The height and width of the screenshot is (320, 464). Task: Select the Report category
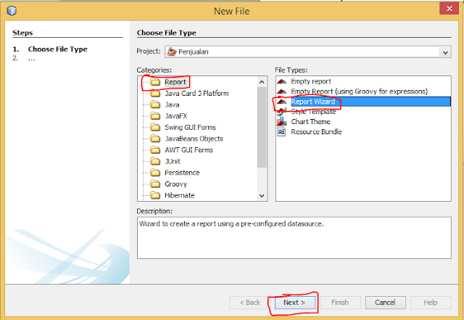pyautogui.click(x=175, y=82)
